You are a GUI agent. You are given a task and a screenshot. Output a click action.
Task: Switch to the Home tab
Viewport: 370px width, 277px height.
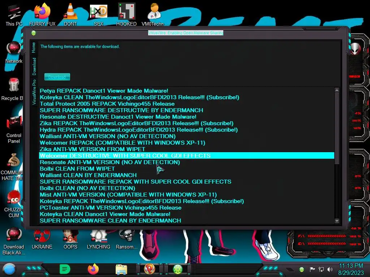pyautogui.click(x=34, y=48)
